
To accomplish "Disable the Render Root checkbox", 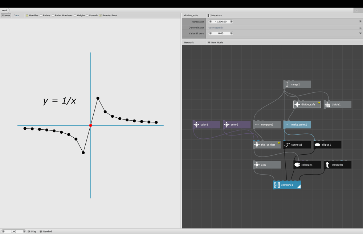I will coord(101,16).
